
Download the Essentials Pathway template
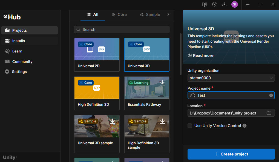162,83
